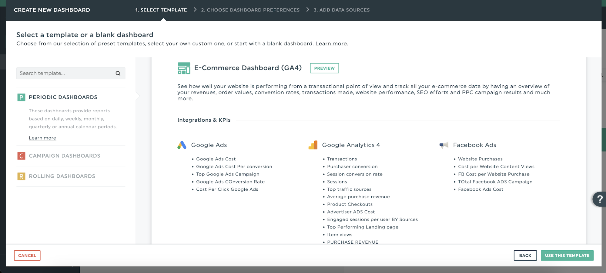Click the search magnifier icon
The height and width of the screenshot is (273, 606).
coord(118,73)
